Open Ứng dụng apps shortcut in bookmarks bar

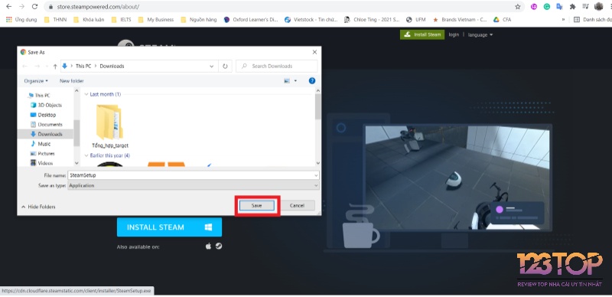tap(22, 20)
